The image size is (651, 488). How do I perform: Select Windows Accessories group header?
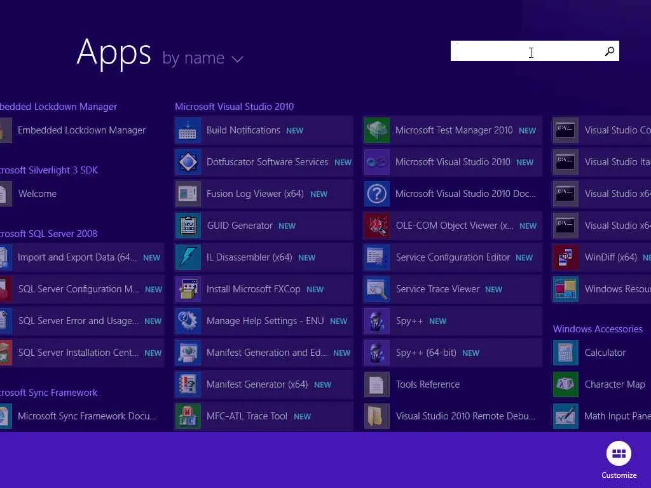[x=598, y=329]
